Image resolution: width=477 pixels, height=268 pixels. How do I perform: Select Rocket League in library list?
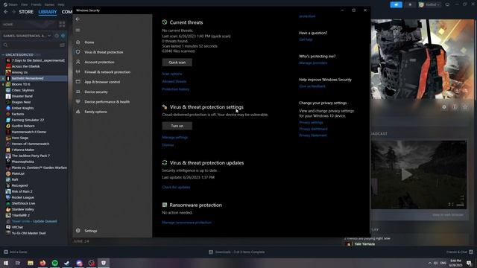23,197
